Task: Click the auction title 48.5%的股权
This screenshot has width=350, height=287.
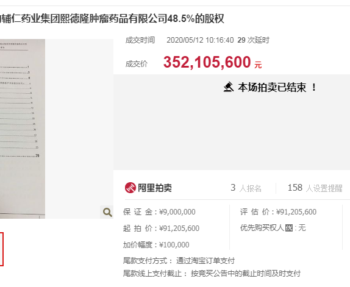Action: [x=196, y=18]
